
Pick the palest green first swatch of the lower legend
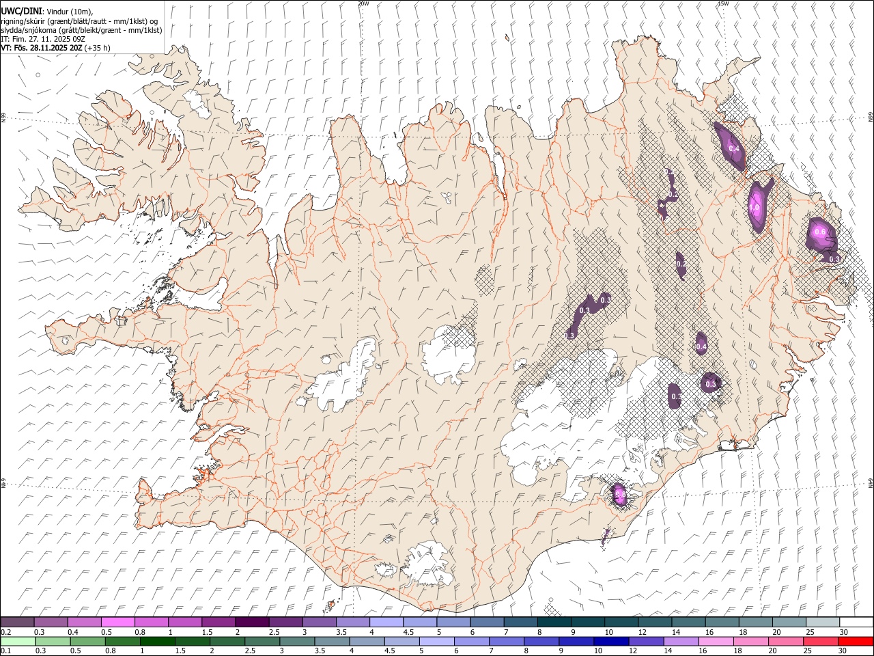18,641
